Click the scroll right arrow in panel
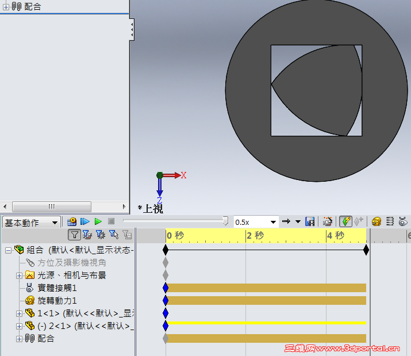Screen dimensions: 411x356 click(124, 206)
